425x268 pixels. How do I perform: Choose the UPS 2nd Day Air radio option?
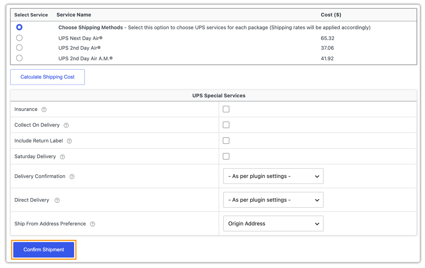(19, 48)
